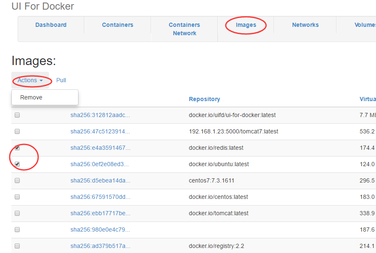Screen dimensions: 376x253
Task: Open the Volumes tab
Action: click(x=365, y=25)
